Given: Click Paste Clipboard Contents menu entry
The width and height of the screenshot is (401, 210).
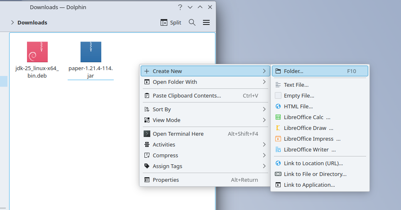Looking at the screenshot, I should [x=186, y=95].
